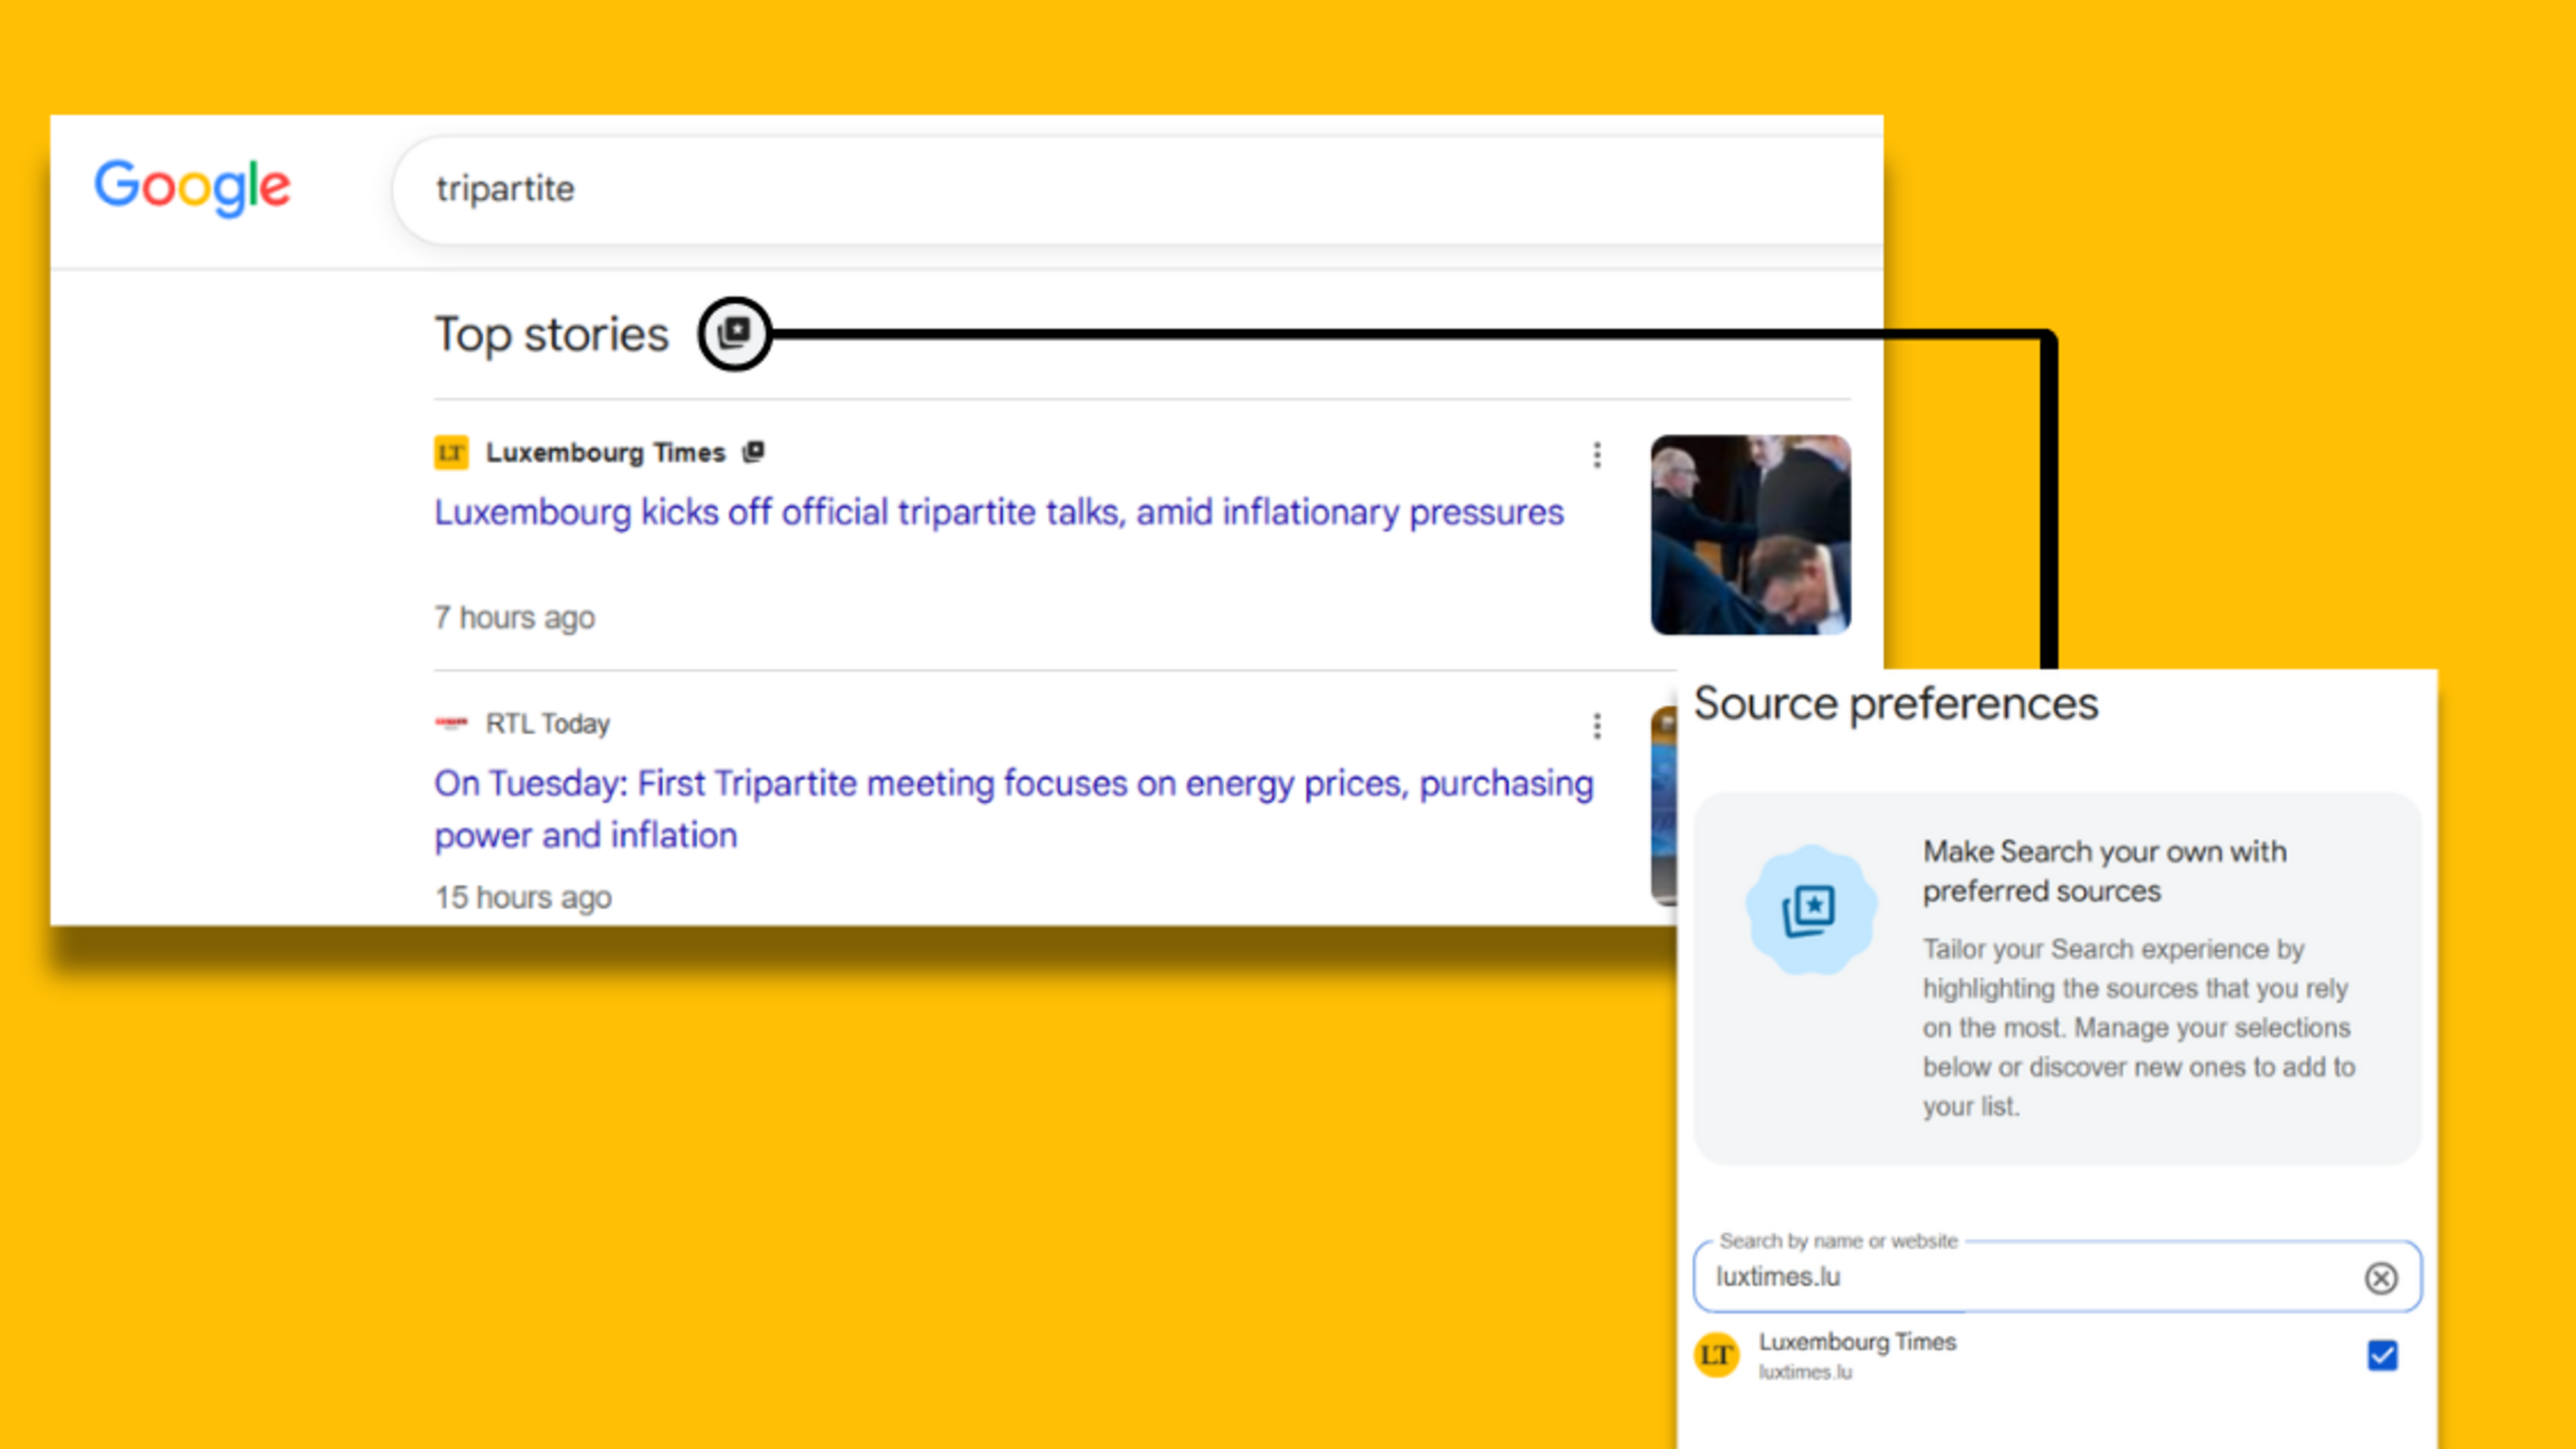Click preferred source badge next to Luxembourg Times
This screenshot has height=1449, width=2576.
(754, 452)
